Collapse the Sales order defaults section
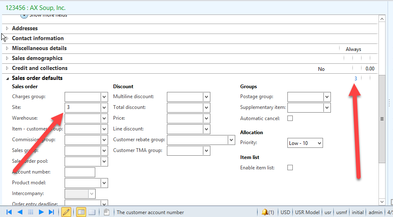Screen dimensions: 393x217 click(x=7, y=78)
